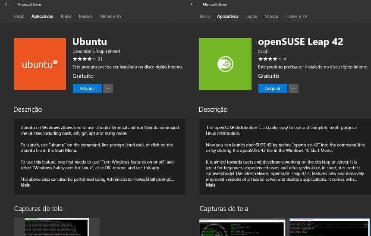Click the Descrição heading in the openSUSE window
Image resolution: width=371 pixels, height=236 pixels.
click(x=213, y=109)
